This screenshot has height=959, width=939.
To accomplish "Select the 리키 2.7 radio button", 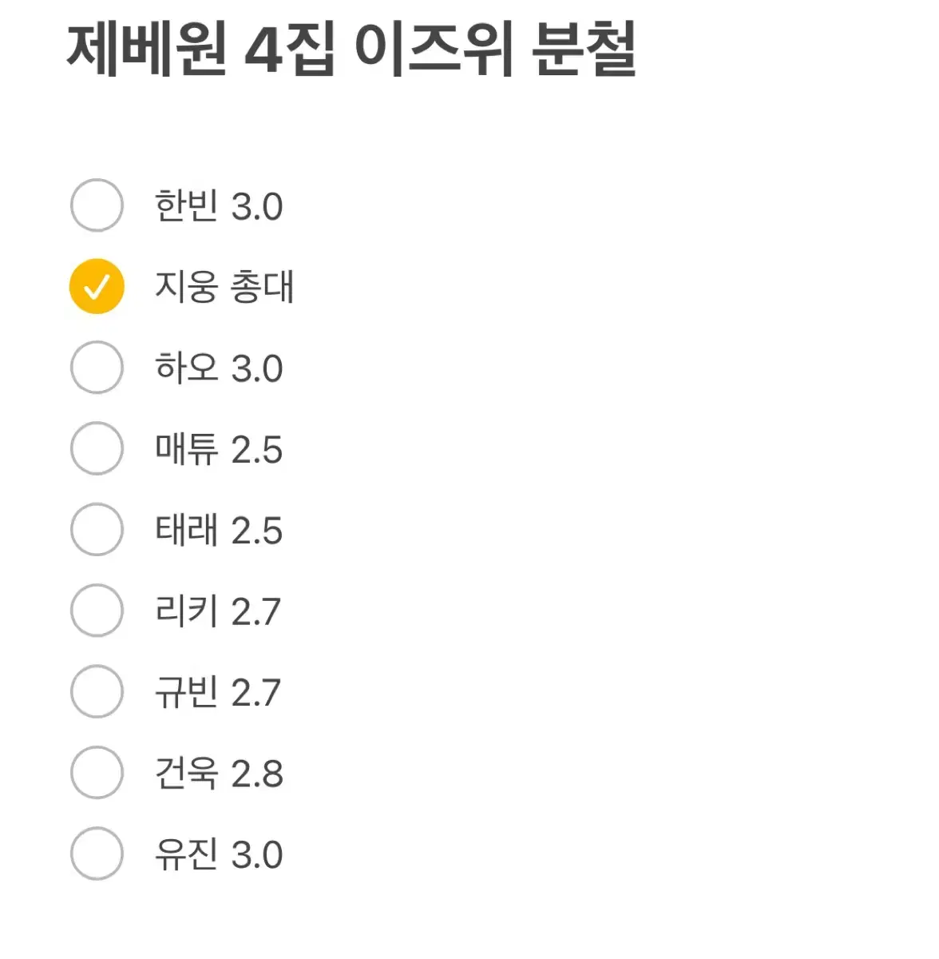I will tap(97, 611).
